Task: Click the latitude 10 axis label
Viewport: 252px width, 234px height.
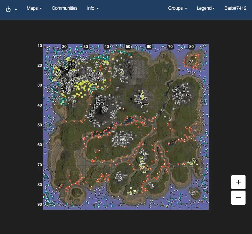Action: (40, 46)
